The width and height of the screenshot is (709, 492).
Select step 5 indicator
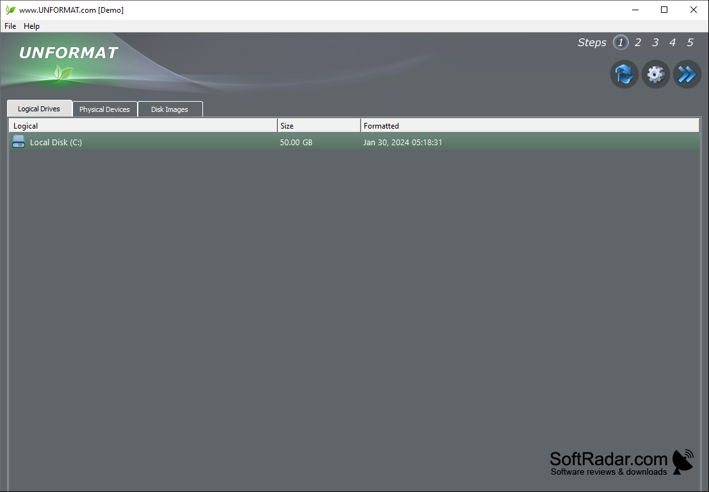(690, 42)
